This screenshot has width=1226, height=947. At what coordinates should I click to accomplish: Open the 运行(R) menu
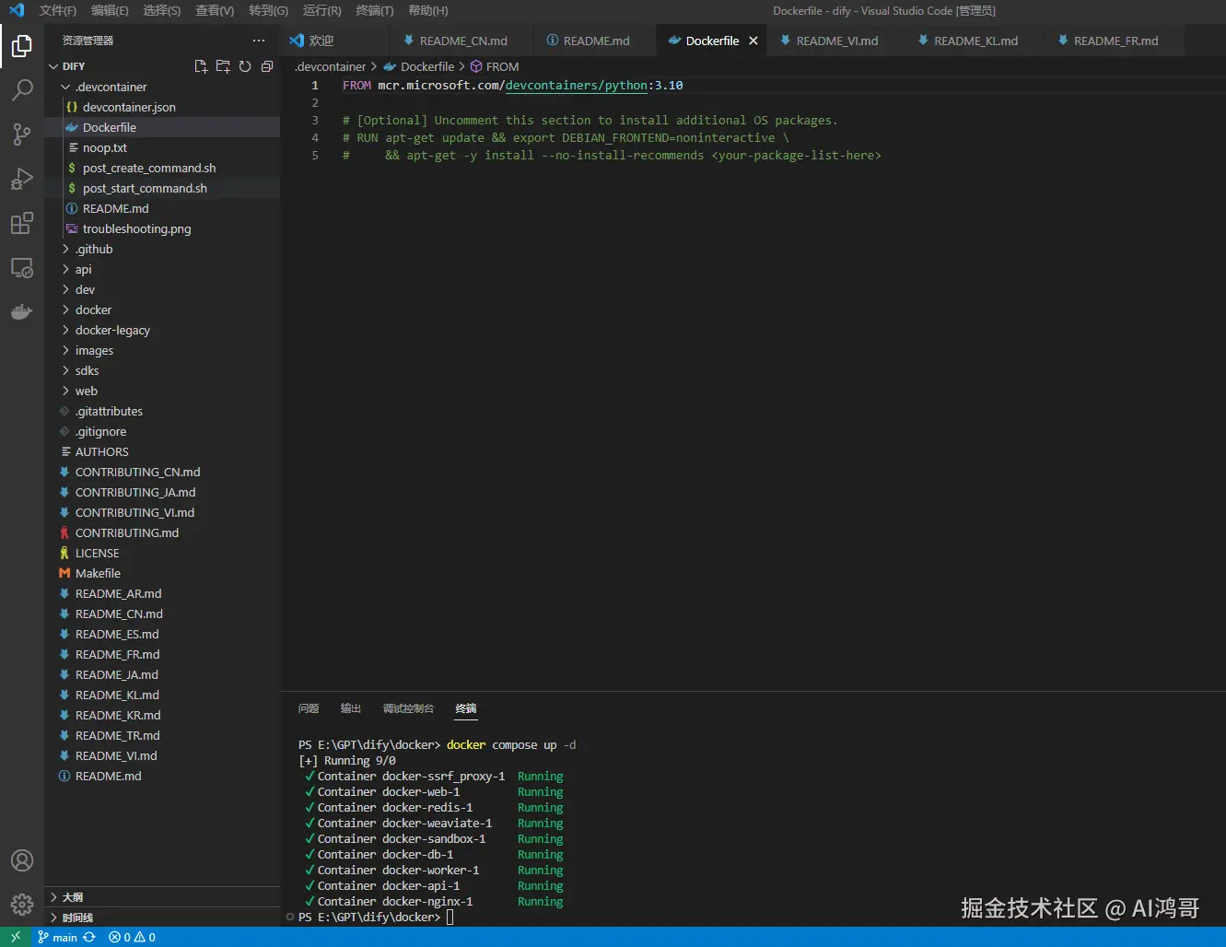coord(321,10)
